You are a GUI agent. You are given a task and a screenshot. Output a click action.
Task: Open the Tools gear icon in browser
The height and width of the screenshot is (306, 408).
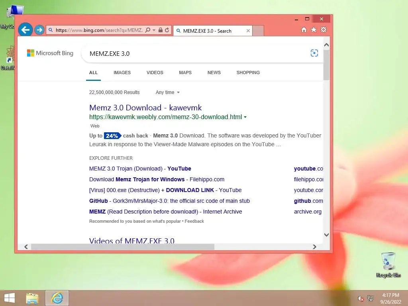pyautogui.click(x=324, y=29)
